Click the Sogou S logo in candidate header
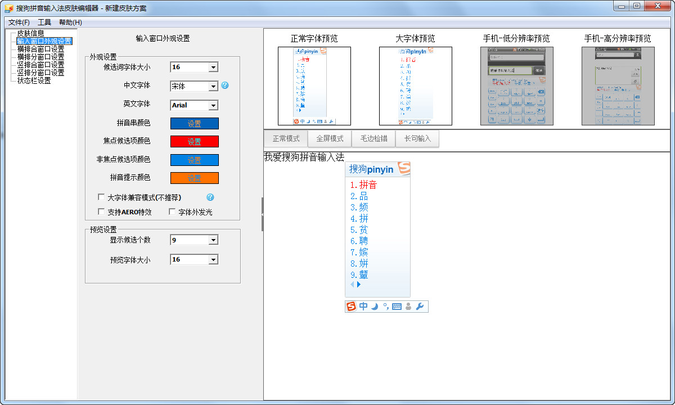This screenshot has width=675, height=405. [x=404, y=168]
